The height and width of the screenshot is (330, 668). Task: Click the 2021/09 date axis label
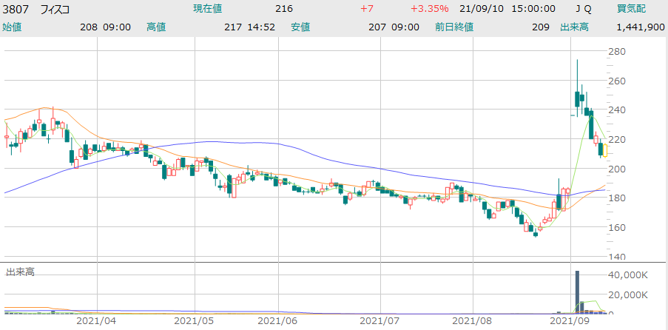pos(570,321)
